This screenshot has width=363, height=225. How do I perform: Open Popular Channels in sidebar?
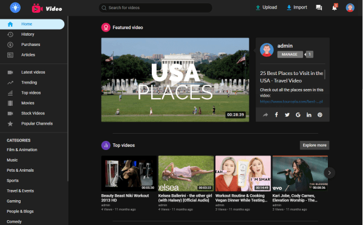click(x=37, y=123)
